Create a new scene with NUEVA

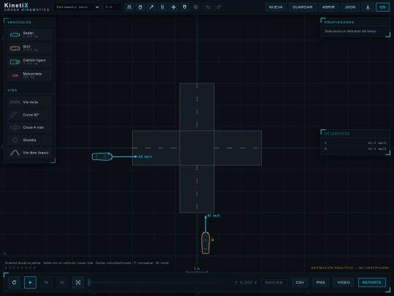276,7
